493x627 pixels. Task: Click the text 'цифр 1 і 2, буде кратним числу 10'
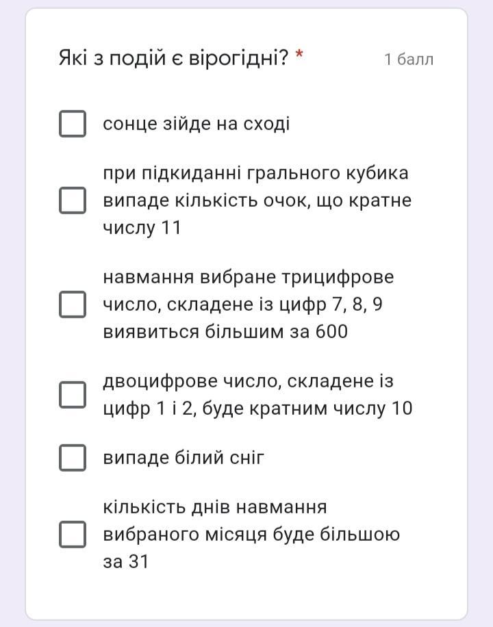257,409
